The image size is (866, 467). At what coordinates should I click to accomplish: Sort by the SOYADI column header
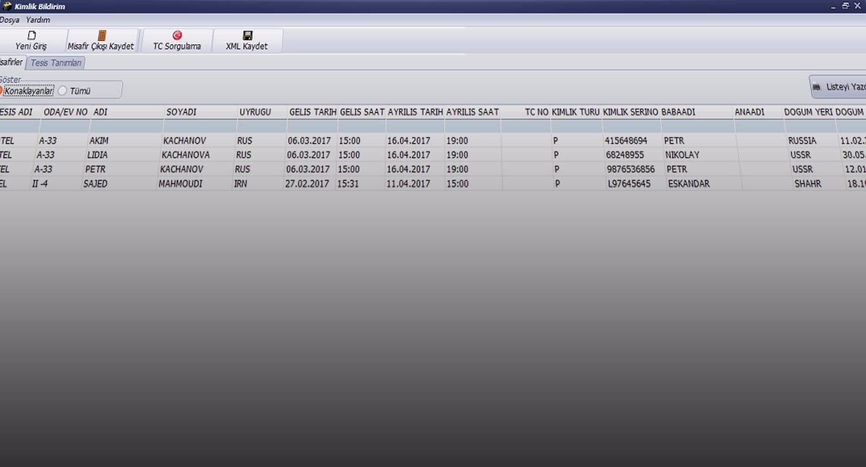click(181, 112)
